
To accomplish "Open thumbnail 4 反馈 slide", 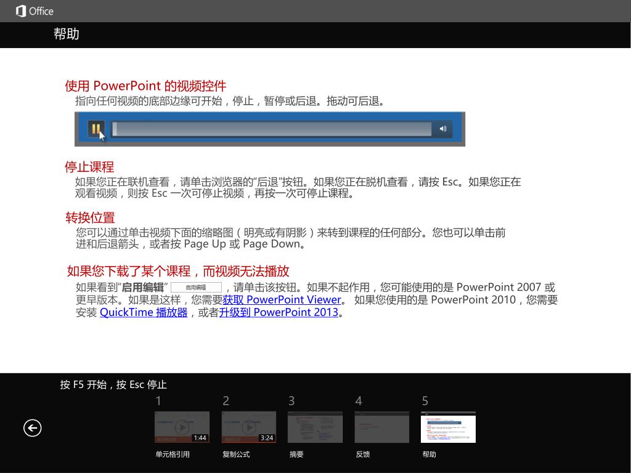I will click(382, 427).
